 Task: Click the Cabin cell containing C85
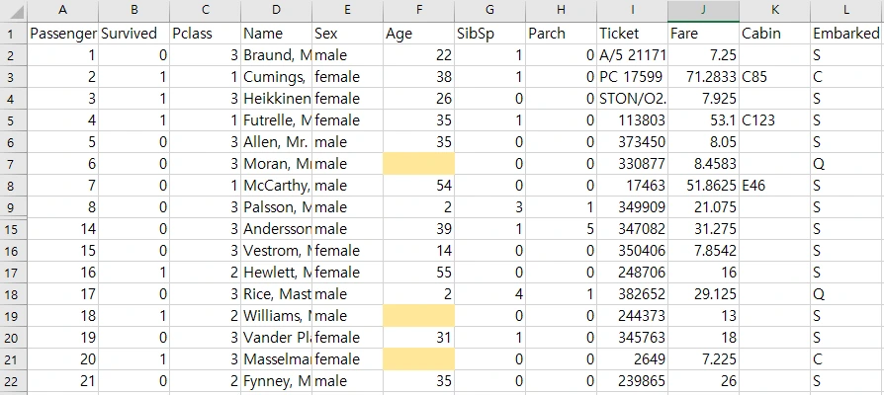point(774,76)
